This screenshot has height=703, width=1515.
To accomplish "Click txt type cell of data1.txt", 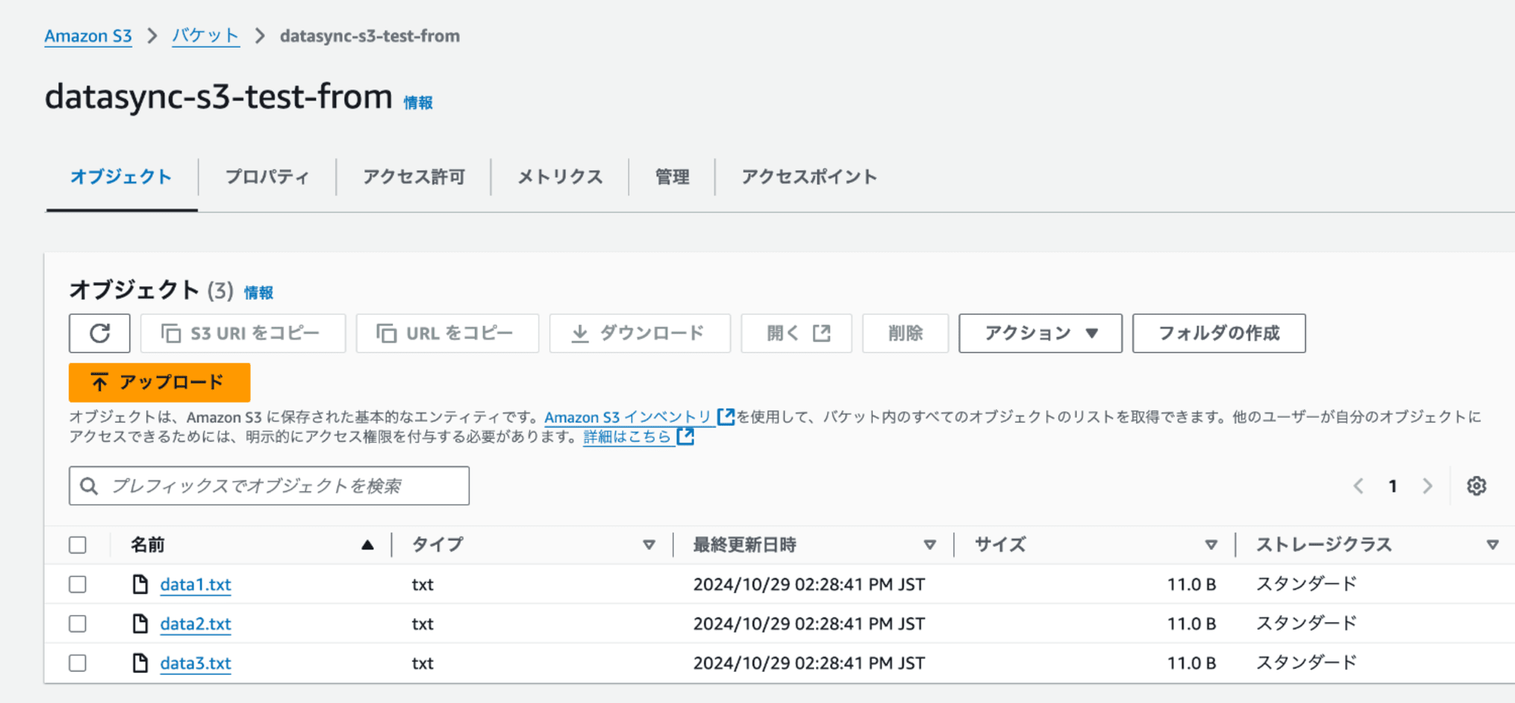I will pyautogui.click(x=423, y=584).
